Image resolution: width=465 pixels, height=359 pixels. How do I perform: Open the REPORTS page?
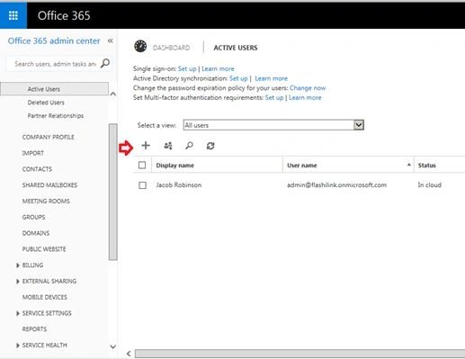point(34,329)
